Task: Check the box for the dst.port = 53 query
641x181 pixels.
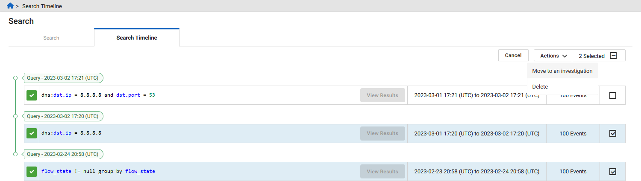Action: click(613, 95)
